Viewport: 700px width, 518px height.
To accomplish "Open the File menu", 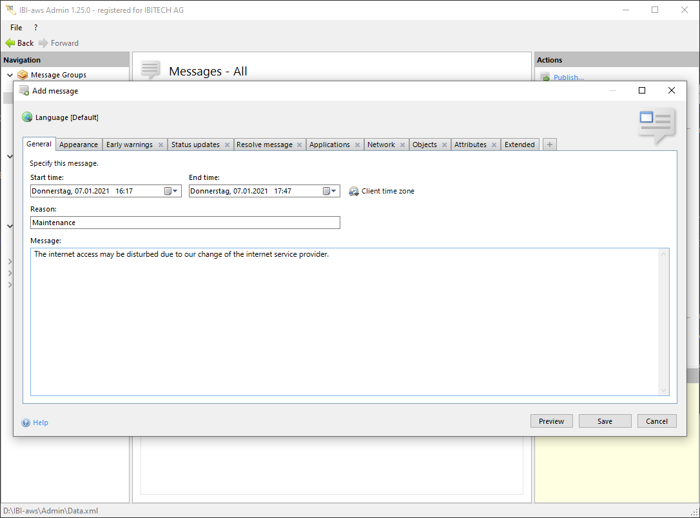I will pos(16,28).
